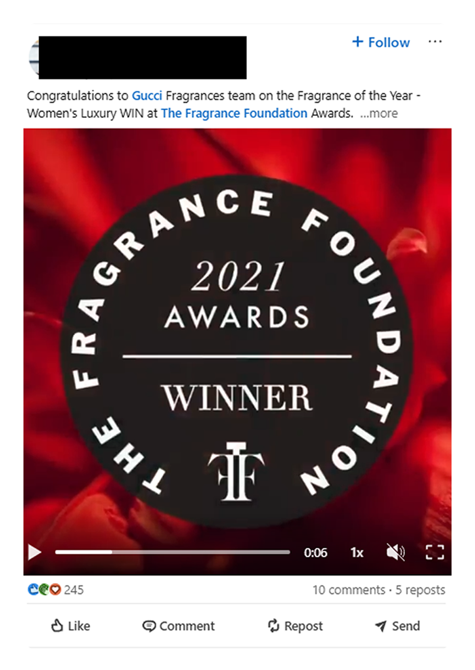This screenshot has width=475, height=670.
Task: Open the video in fullscreen
Action: (x=435, y=553)
